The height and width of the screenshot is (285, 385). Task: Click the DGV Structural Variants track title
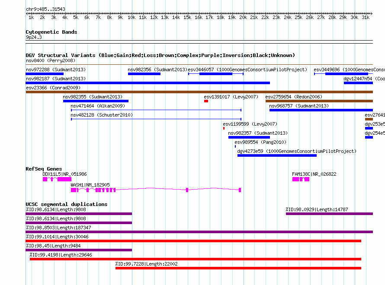(160, 55)
